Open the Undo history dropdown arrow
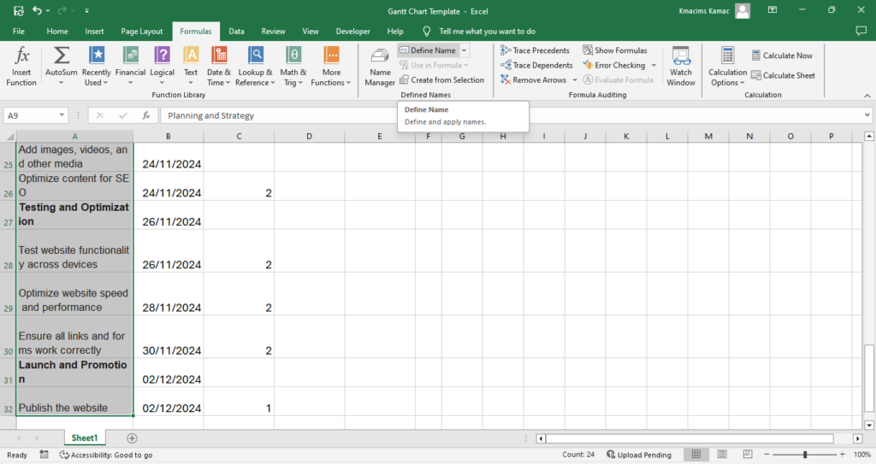This screenshot has height=464, width=876. click(48, 10)
